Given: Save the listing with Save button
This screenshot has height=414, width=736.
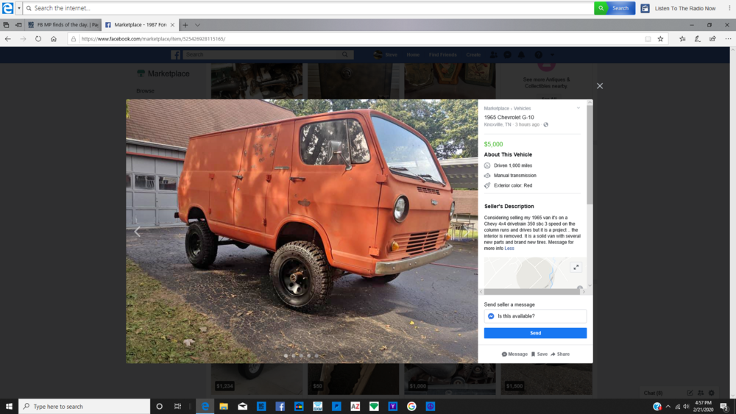Looking at the screenshot, I should [539, 354].
